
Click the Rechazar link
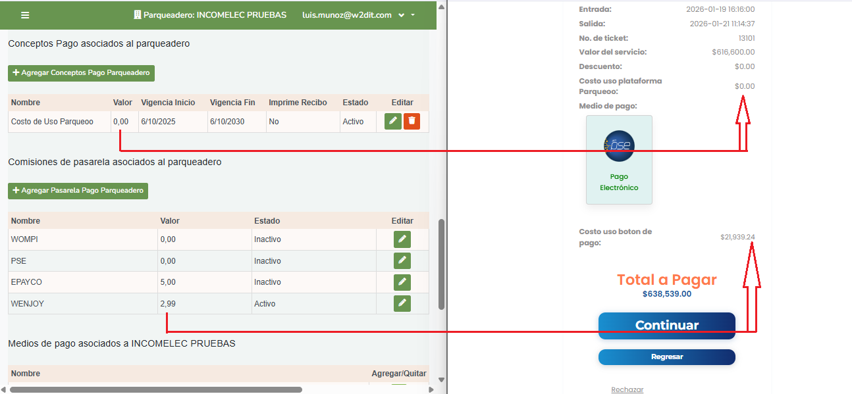click(x=627, y=389)
